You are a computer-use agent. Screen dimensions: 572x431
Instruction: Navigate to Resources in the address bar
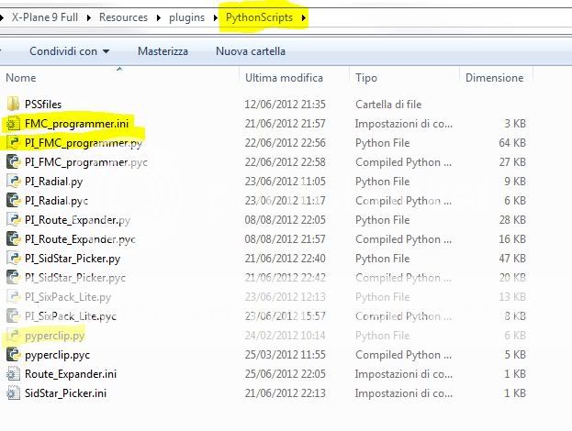(123, 17)
